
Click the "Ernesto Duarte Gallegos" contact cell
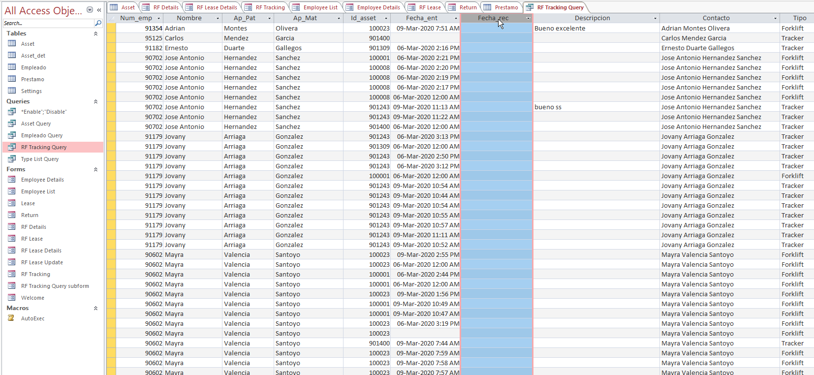[x=720, y=48]
